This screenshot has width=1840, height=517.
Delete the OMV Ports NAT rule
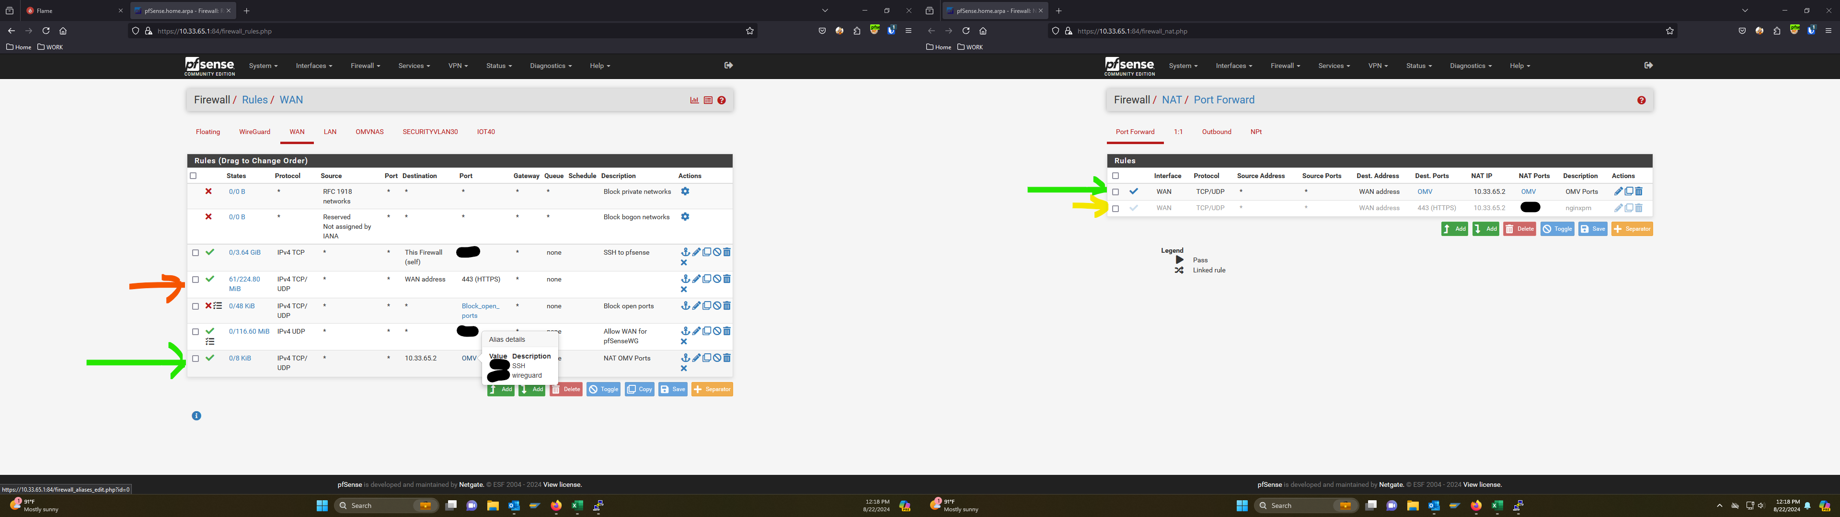[x=1639, y=191]
